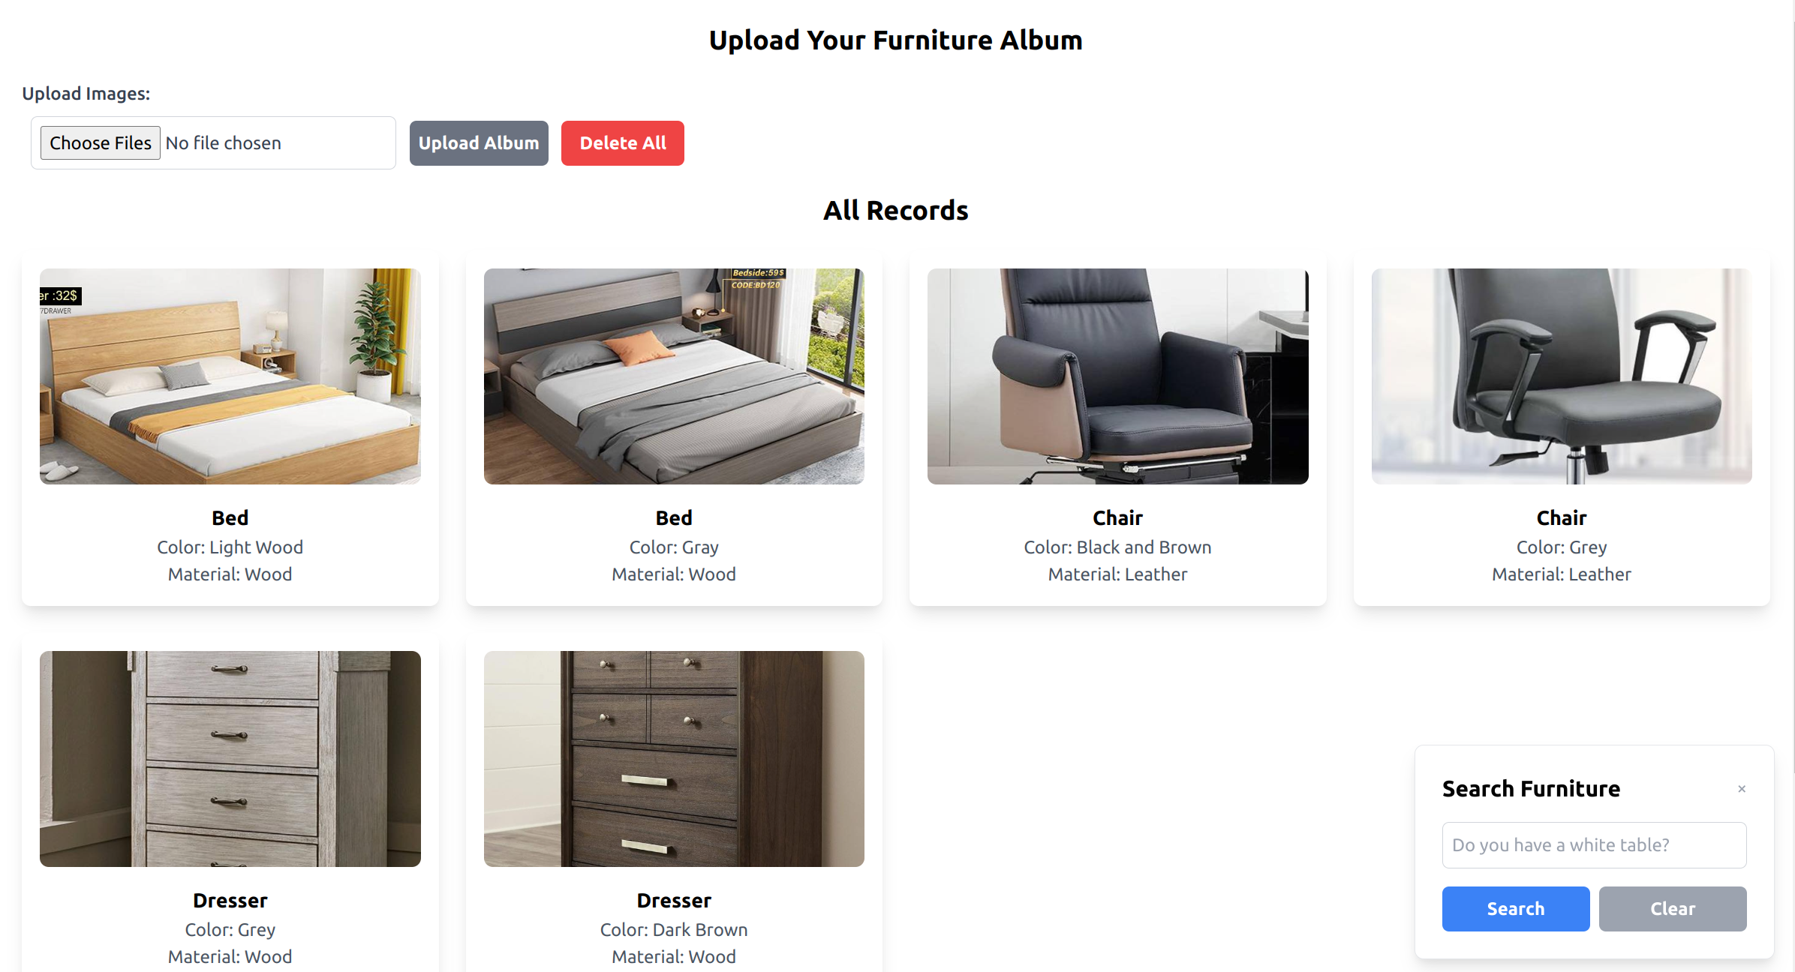This screenshot has height=972, width=1795.
Task: Click the Search Furniture title
Action: (x=1531, y=788)
